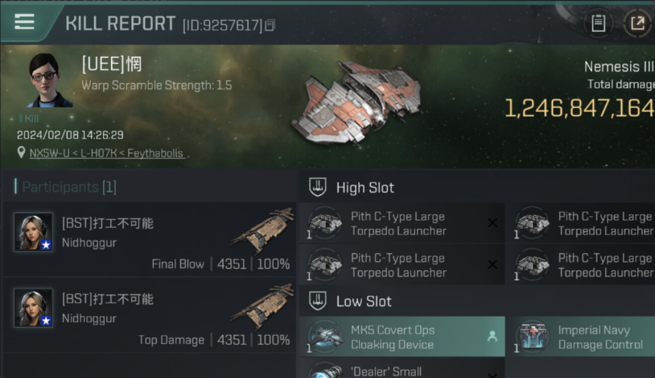
Task: Open the Participants list header
Action: tap(69, 187)
